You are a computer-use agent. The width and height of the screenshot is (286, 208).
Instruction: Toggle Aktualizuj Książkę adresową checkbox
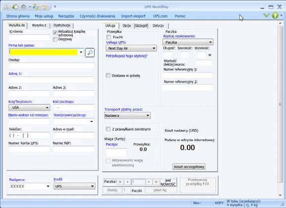(55, 33)
